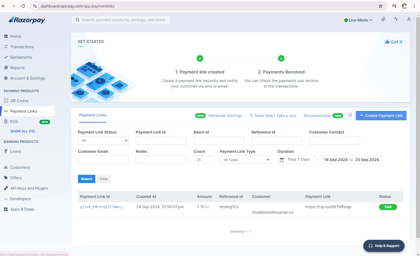Image resolution: width=420 pixels, height=256 pixels.
Task: Click the end date 25 Sep 2024
Action: point(367,160)
